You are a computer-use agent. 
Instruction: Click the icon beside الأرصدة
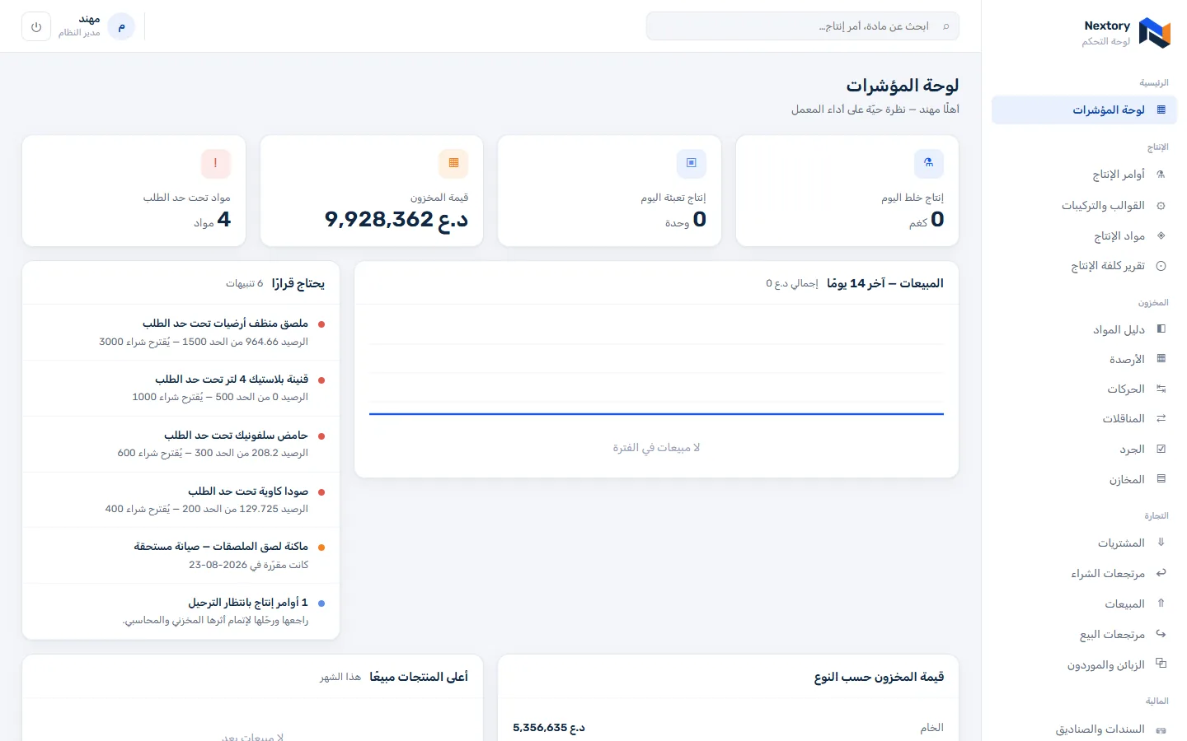[1161, 359]
